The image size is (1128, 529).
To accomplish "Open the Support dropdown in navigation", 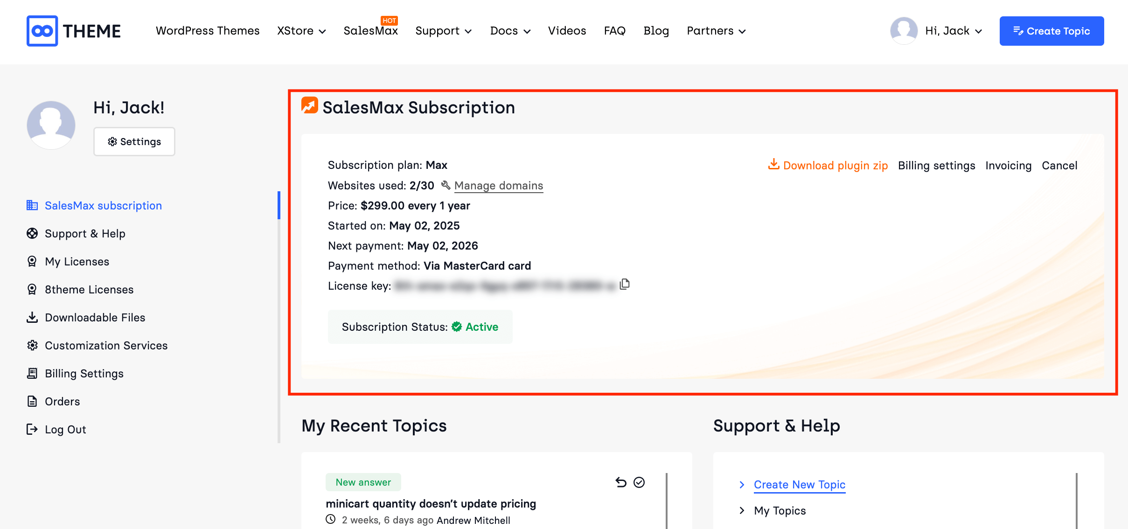I will click(x=443, y=31).
